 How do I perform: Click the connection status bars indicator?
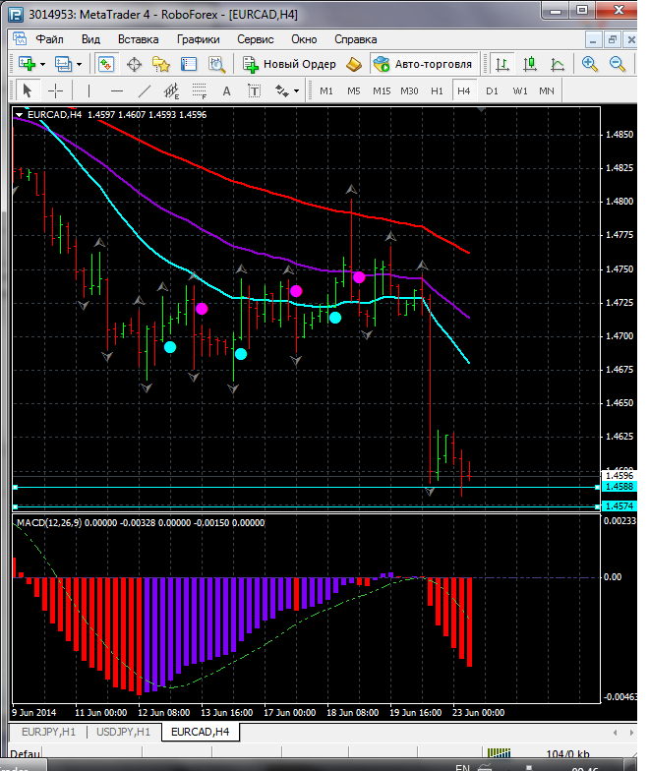pyautogui.click(x=500, y=753)
